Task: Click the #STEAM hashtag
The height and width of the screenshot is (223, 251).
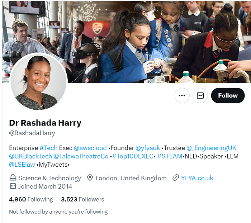Action: [x=170, y=156]
